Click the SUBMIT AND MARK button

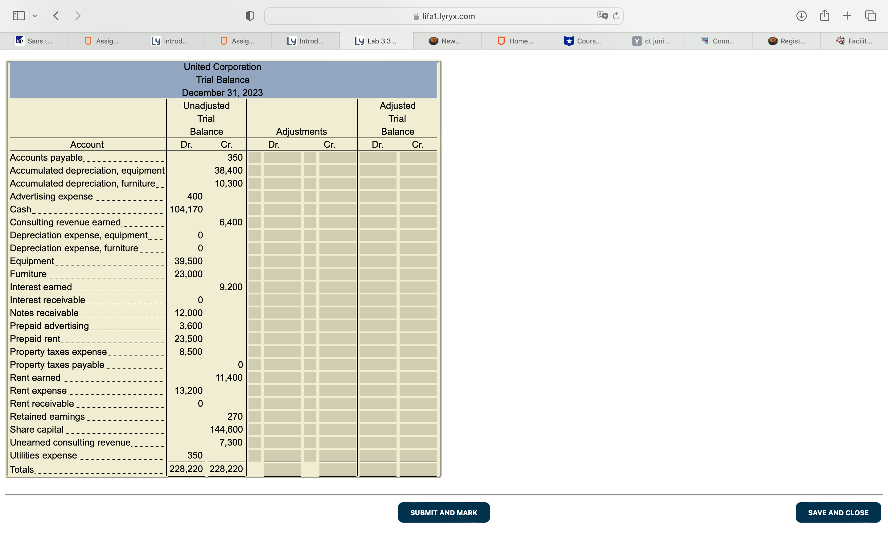point(444,512)
